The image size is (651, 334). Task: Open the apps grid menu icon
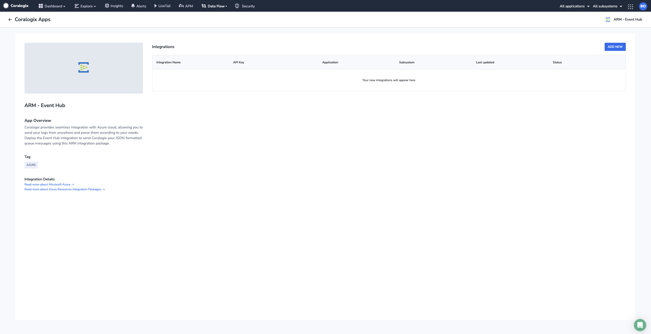pos(631,7)
